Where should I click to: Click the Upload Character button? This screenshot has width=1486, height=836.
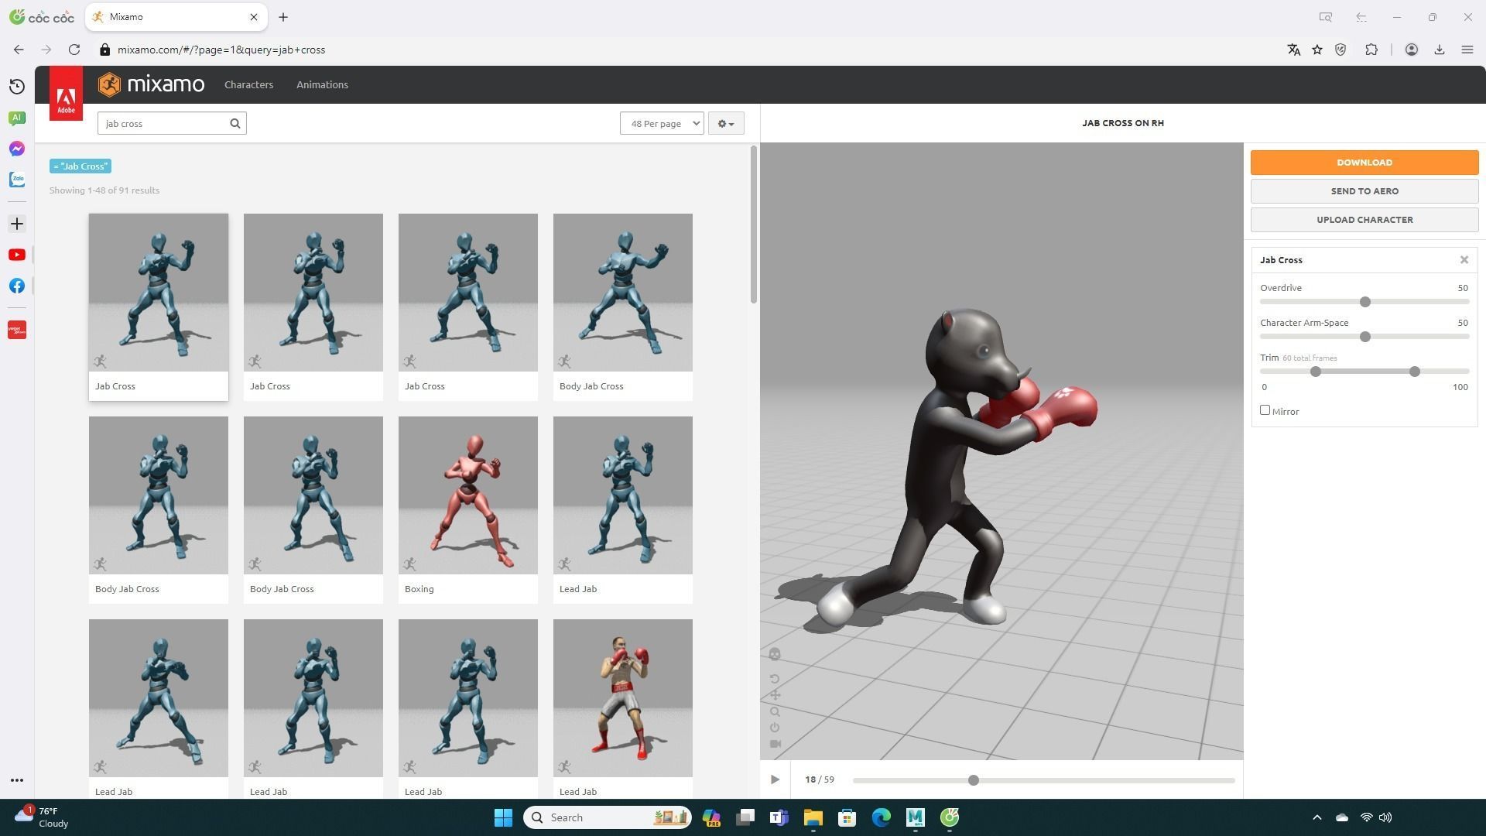pyautogui.click(x=1364, y=220)
